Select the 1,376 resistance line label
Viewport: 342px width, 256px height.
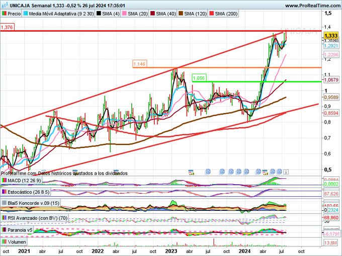(7, 27)
